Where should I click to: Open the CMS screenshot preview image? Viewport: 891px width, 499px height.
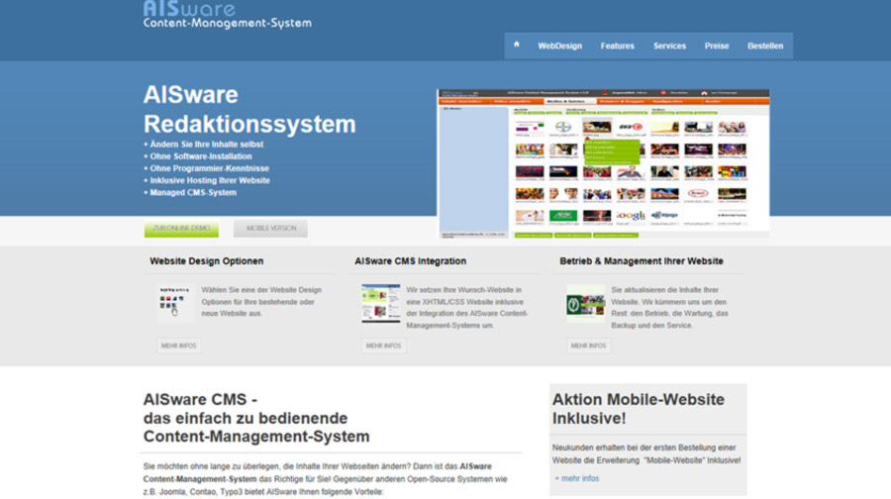click(603, 163)
